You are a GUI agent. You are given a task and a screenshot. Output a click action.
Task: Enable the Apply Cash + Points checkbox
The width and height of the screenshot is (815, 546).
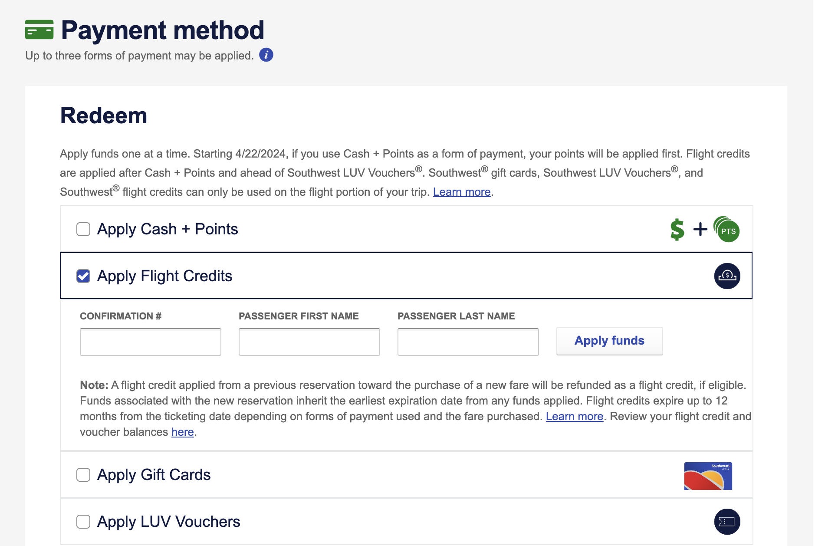point(83,229)
